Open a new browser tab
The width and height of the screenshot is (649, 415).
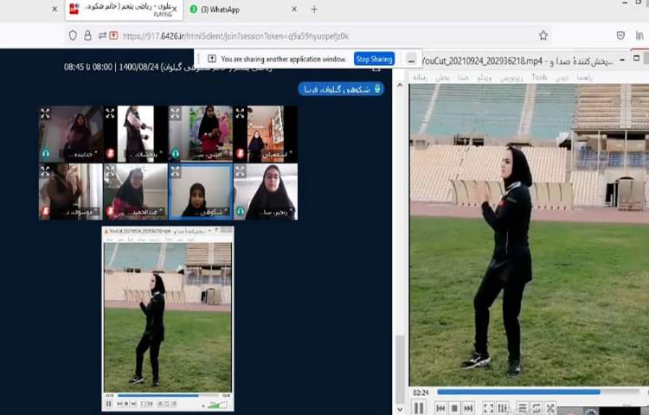314,10
